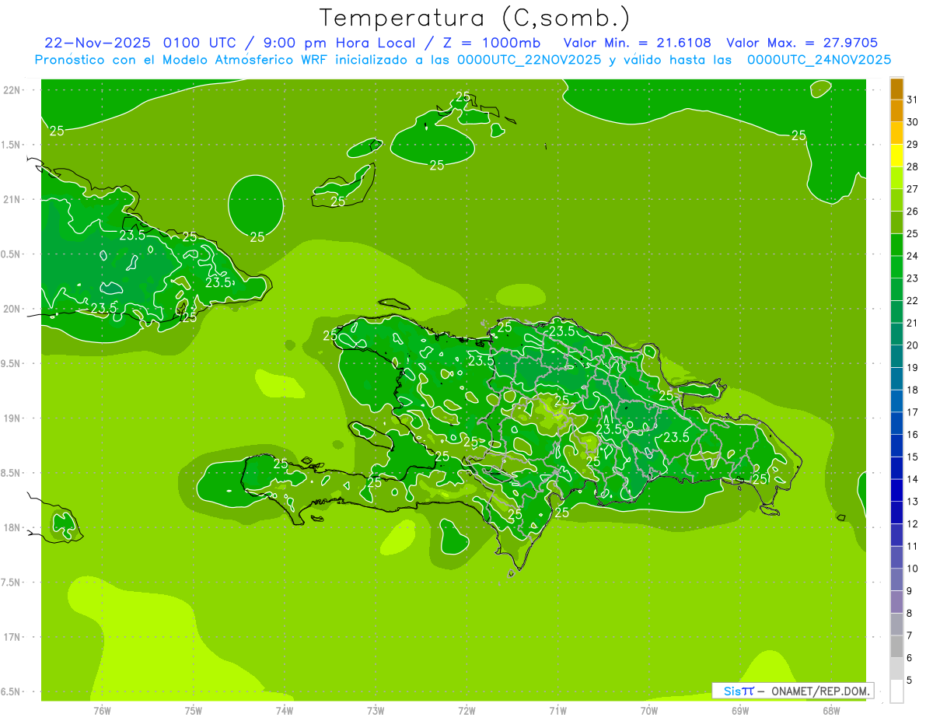Click the "70W" longitude label
Image resolution: width=933 pixels, height=721 pixels.
coord(648,710)
